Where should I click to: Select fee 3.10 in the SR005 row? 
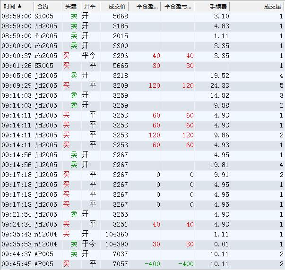click(221, 16)
